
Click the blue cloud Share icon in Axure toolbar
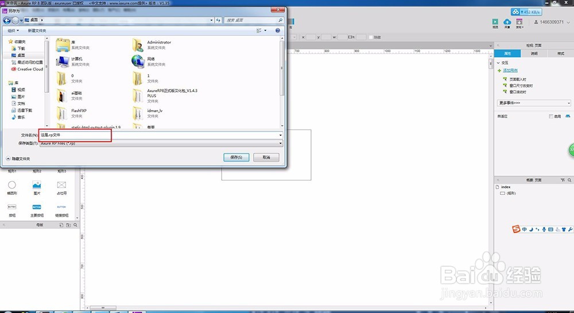click(507, 22)
